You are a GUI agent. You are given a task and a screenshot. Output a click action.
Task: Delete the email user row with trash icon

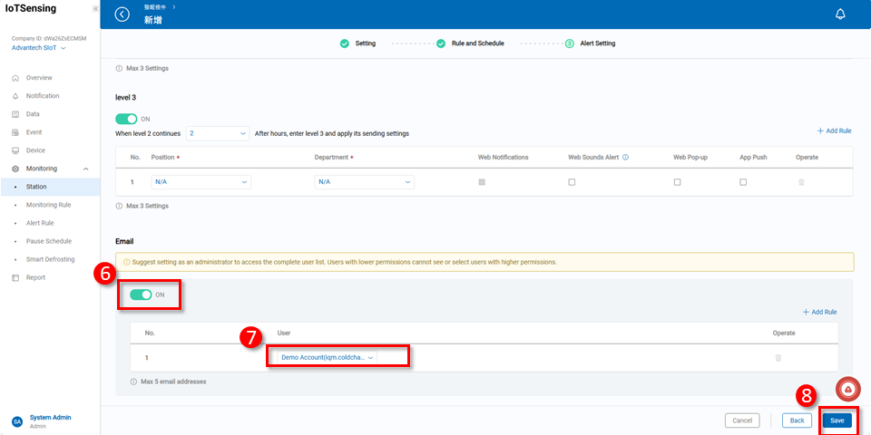778,358
